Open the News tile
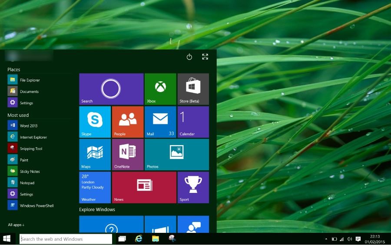 click(144, 187)
